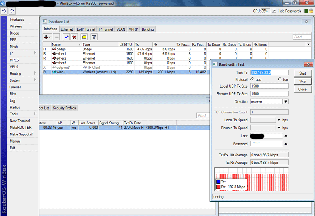Click the Password field in Bandwidth Test
The width and height of the screenshot is (315, 216).
click(267, 143)
